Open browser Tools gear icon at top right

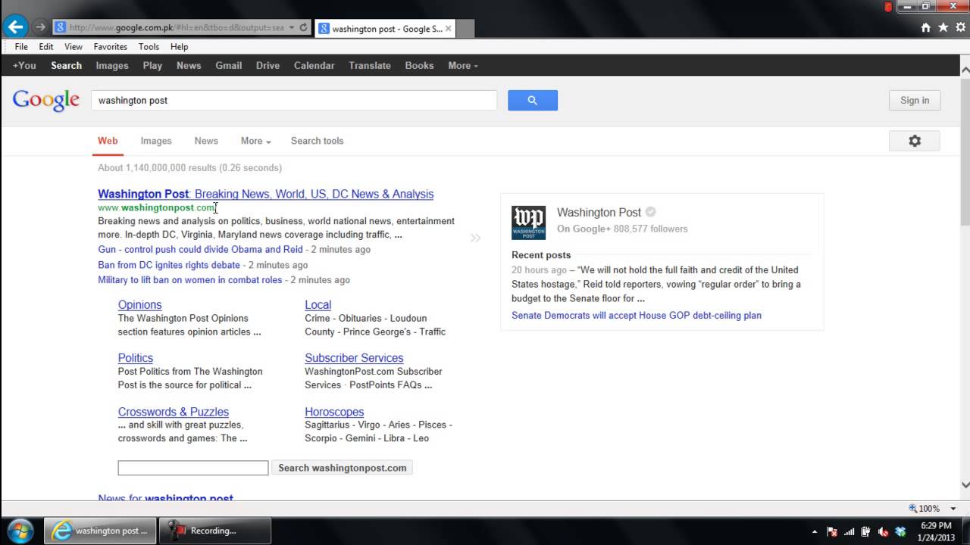(x=959, y=27)
